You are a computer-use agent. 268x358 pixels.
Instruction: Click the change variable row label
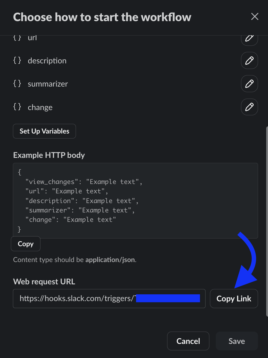40,107
